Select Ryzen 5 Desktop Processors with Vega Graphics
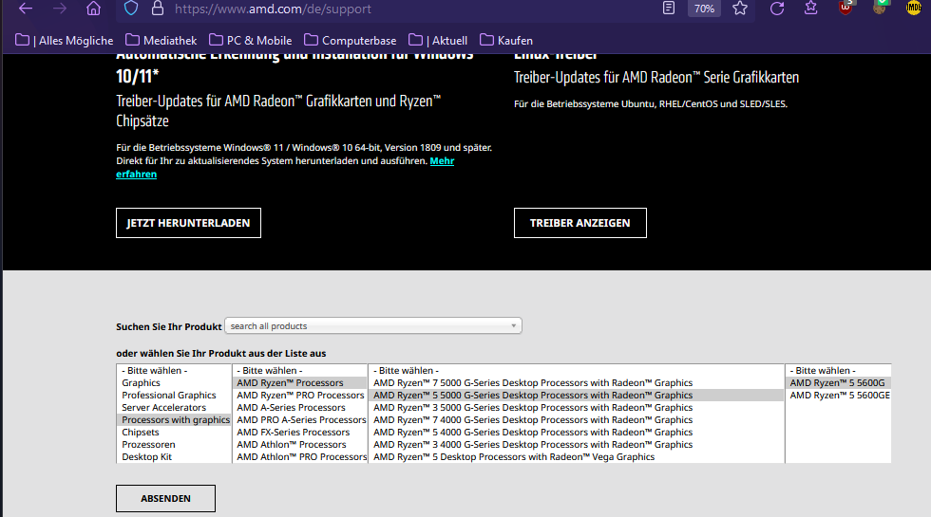Screen dimensions: 931x517 click(x=577, y=457)
